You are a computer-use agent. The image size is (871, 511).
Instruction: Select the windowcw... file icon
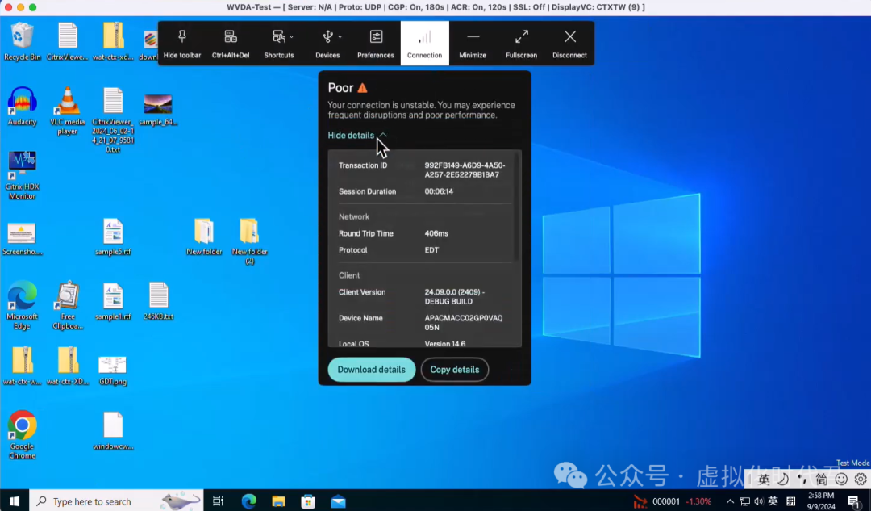tap(113, 432)
